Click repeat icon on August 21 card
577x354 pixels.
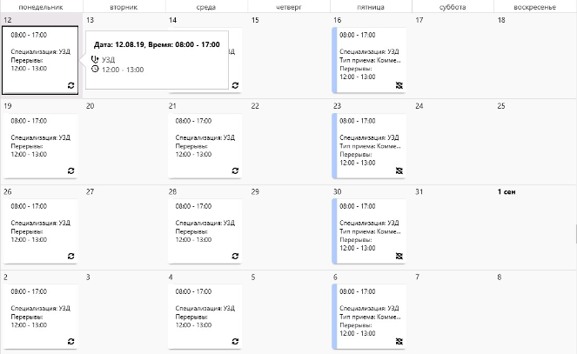pos(236,171)
